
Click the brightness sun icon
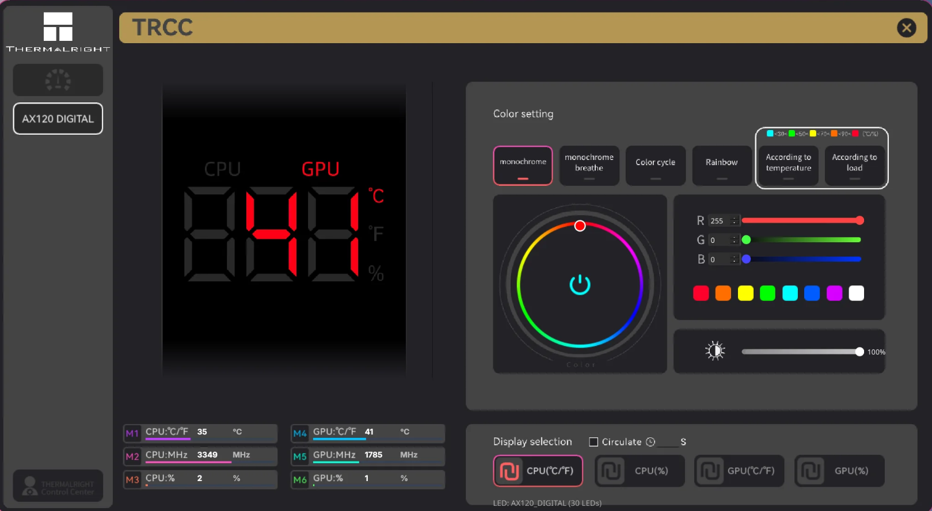click(715, 350)
